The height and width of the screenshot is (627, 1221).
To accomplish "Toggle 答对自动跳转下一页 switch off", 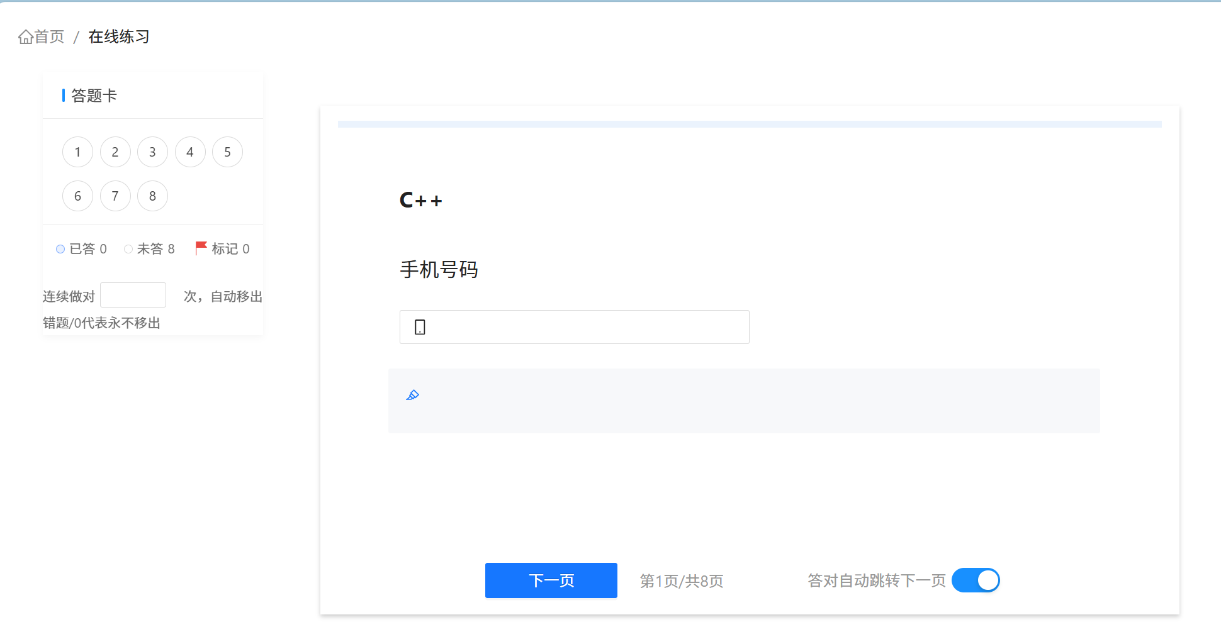I will (x=976, y=580).
